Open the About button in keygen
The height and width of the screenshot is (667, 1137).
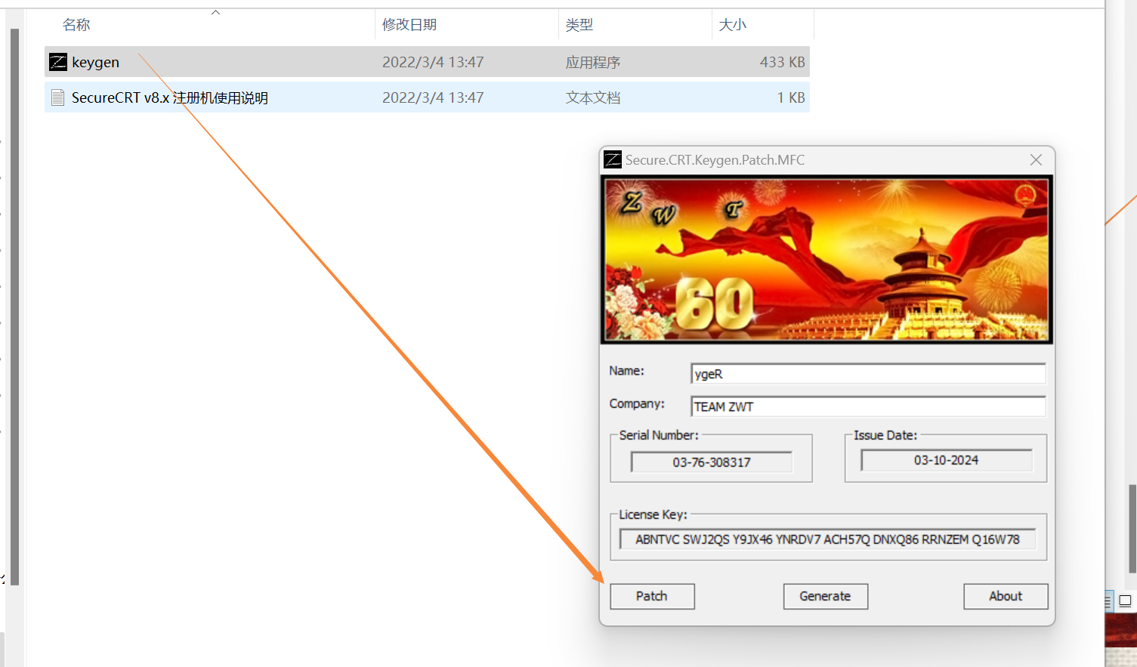pos(1006,596)
